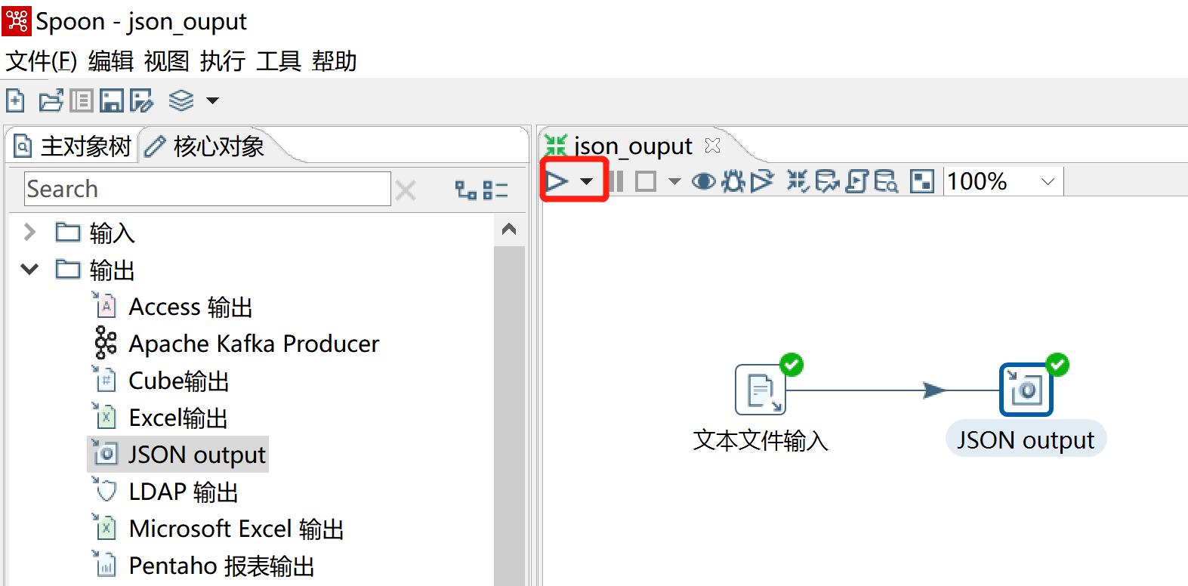Open the 工具 menu
1188x586 pixels.
coord(279,60)
